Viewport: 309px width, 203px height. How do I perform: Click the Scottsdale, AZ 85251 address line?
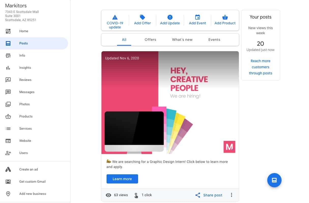point(21,20)
